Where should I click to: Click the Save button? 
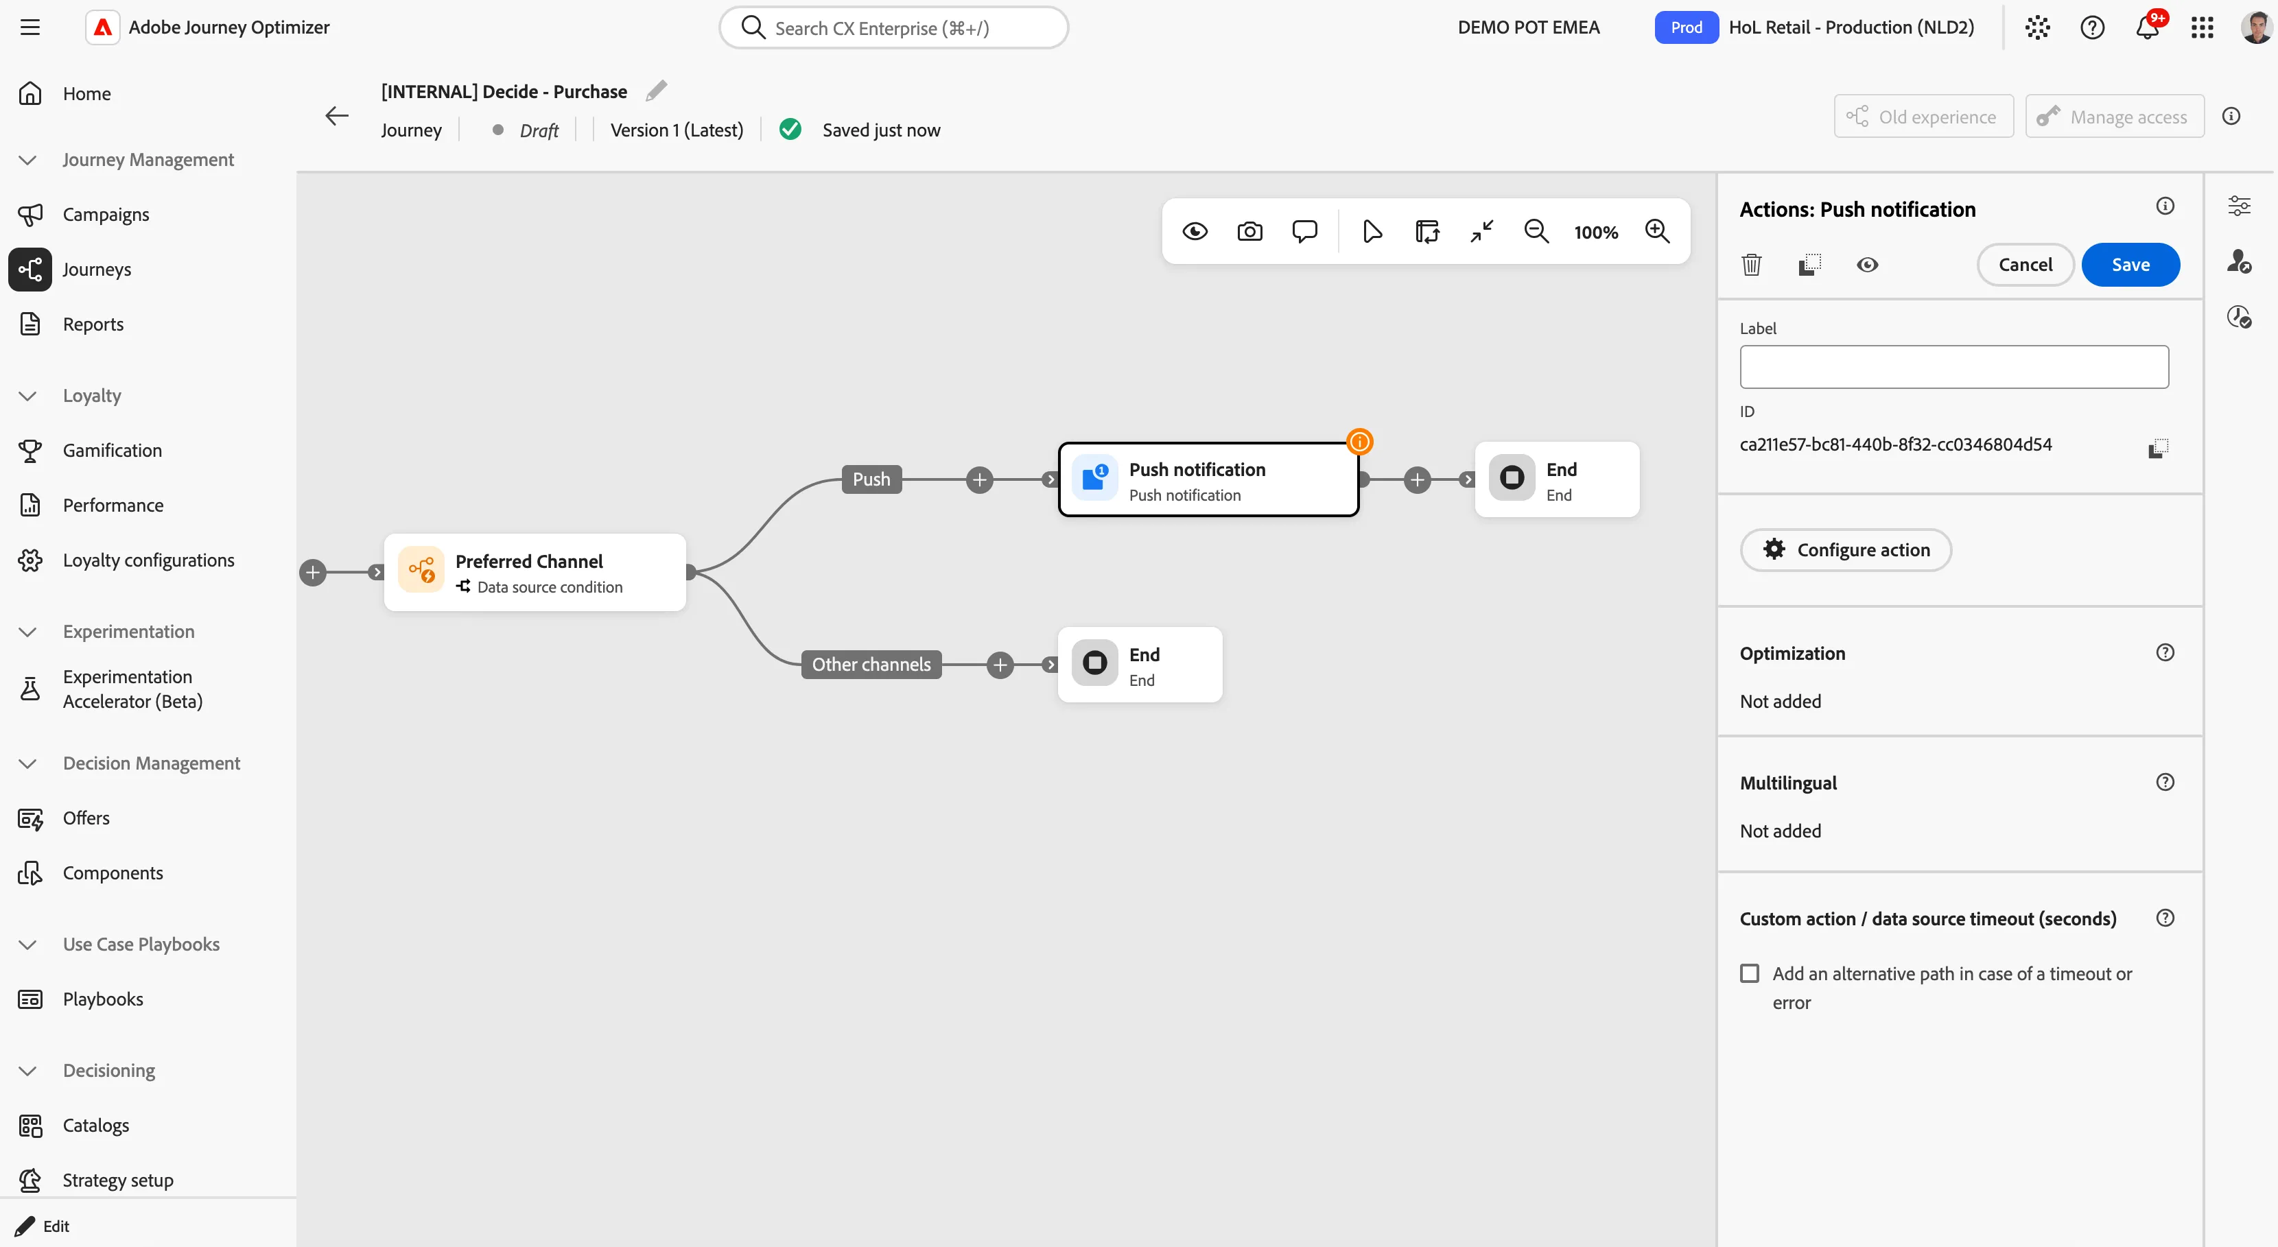2130,265
